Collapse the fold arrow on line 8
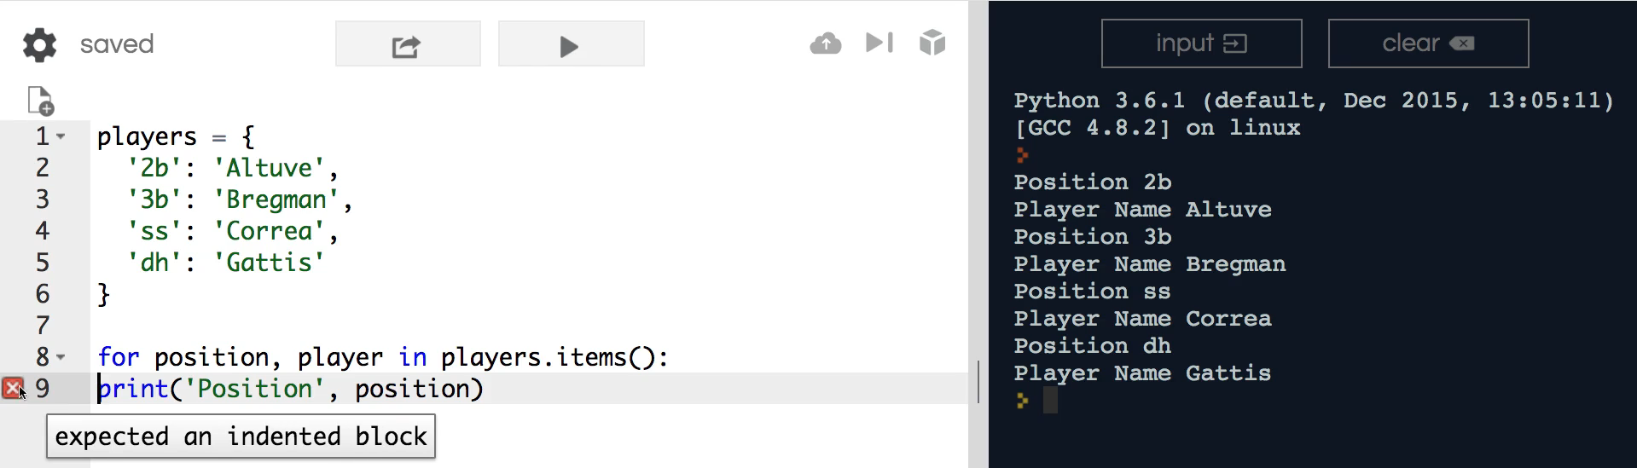The height and width of the screenshot is (468, 1637). pyautogui.click(x=61, y=357)
